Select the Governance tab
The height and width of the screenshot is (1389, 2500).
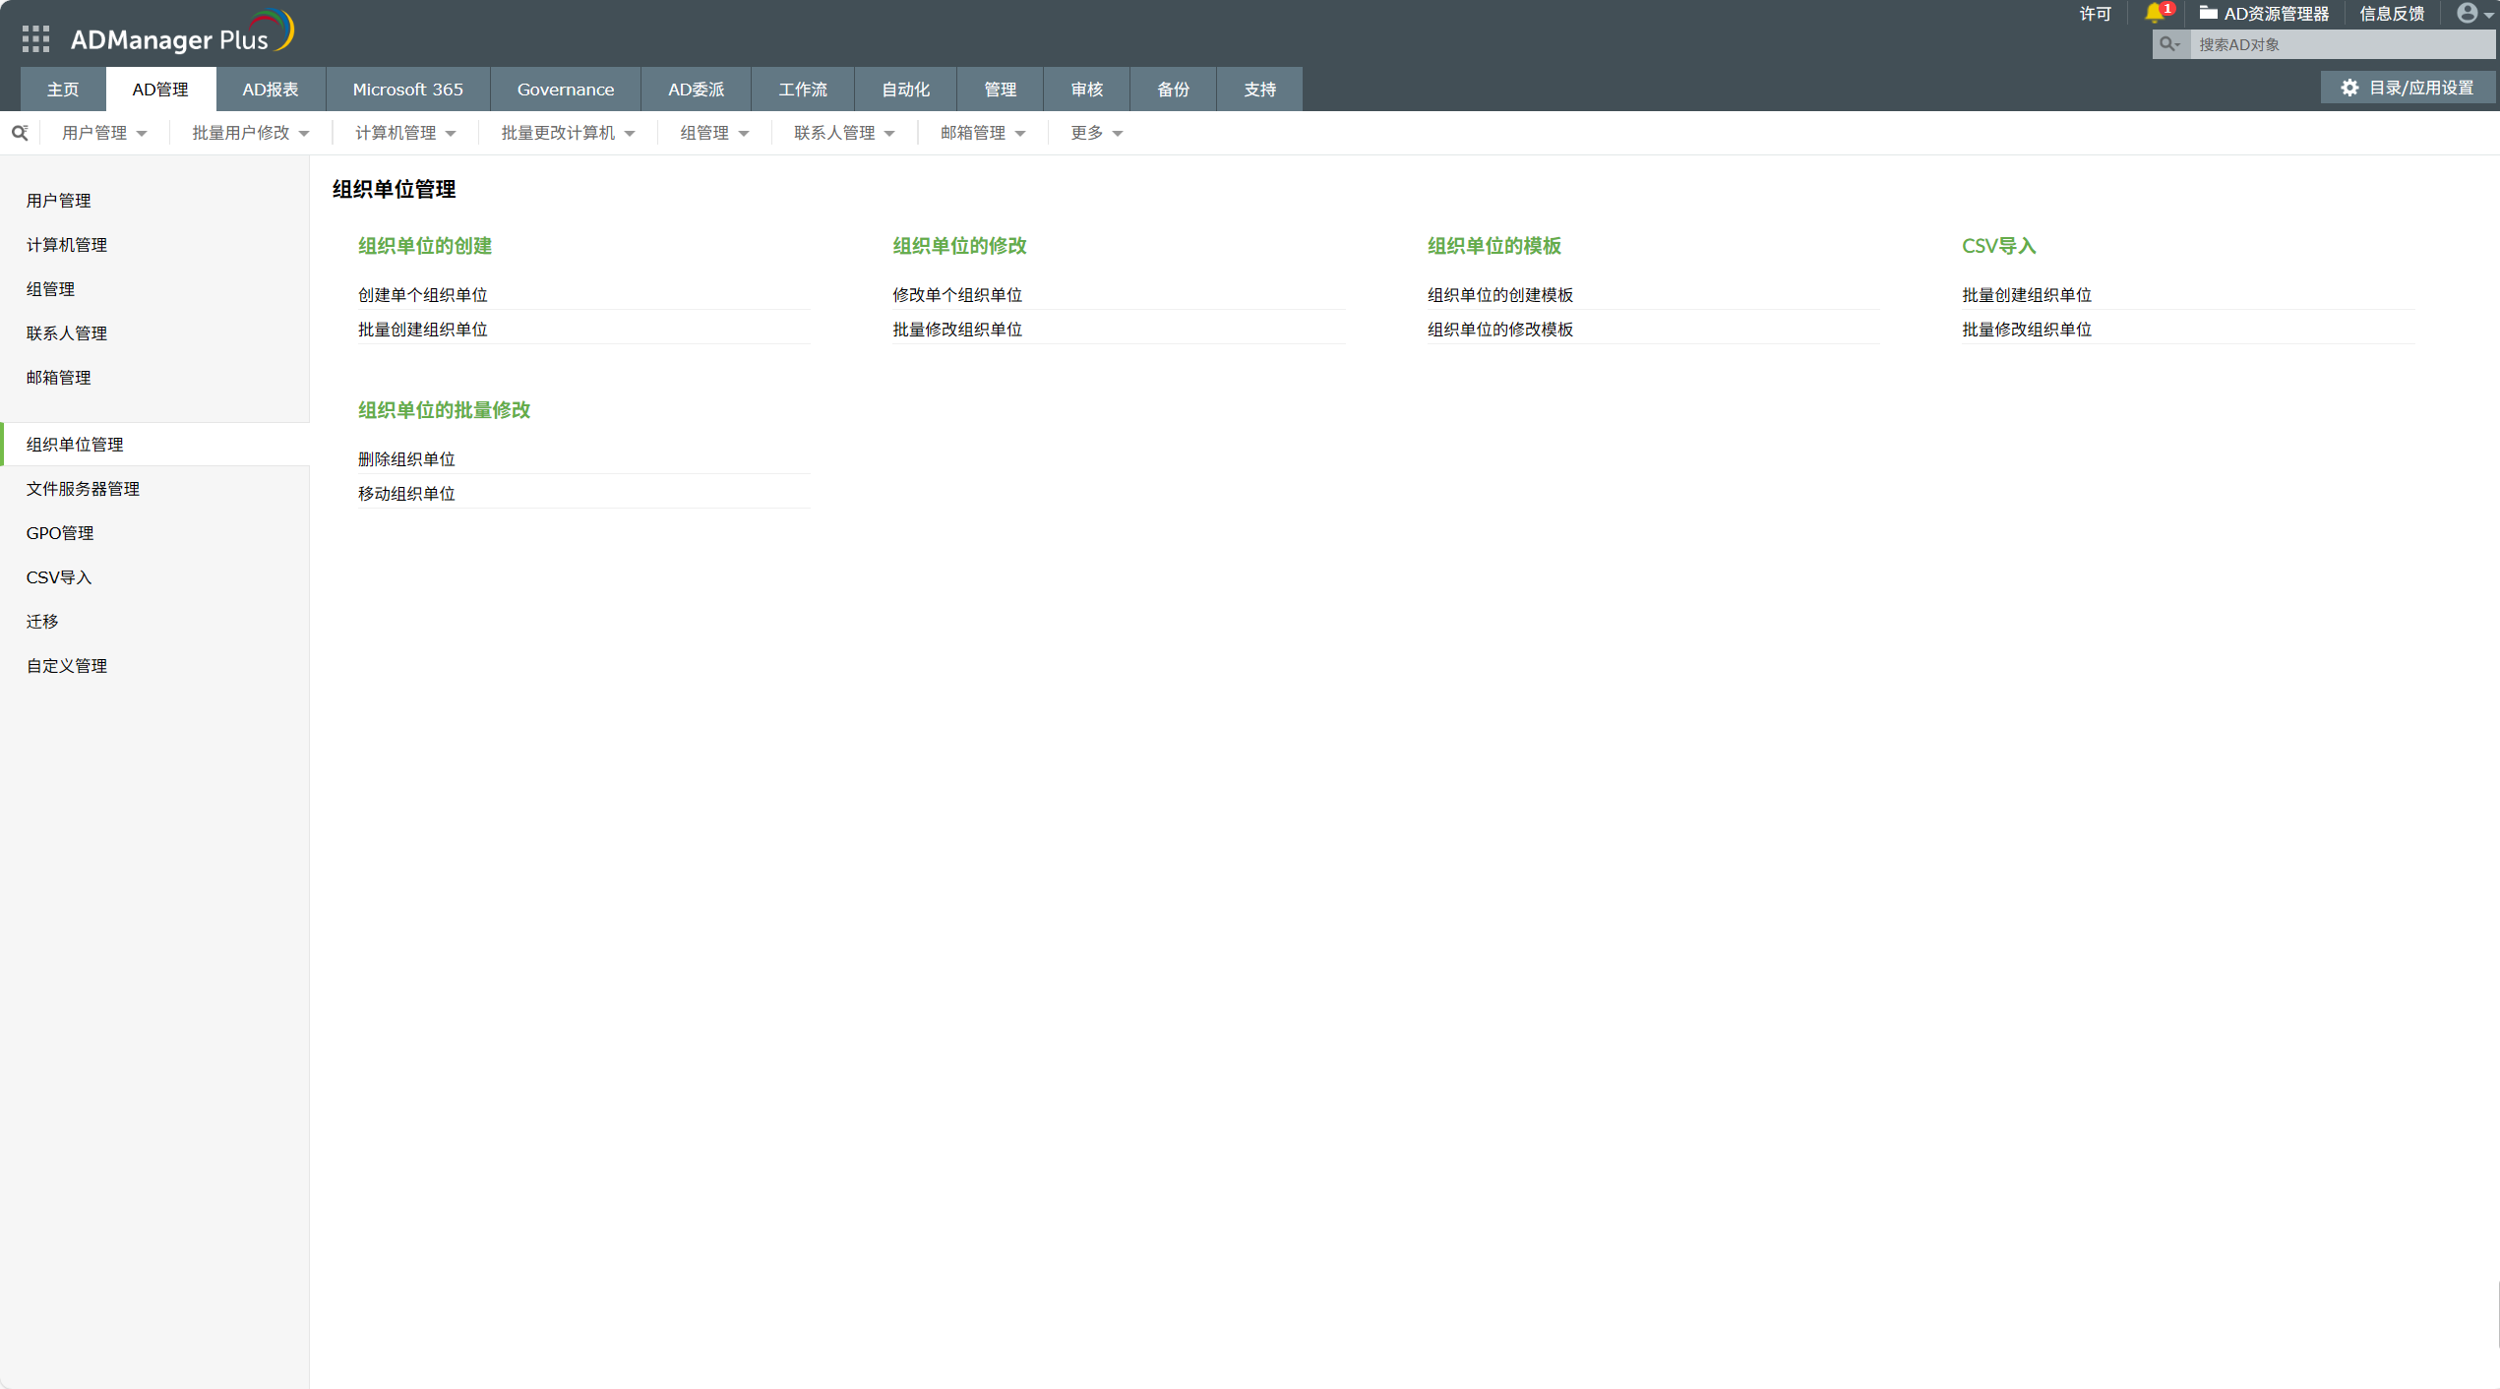(x=565, y=90)
